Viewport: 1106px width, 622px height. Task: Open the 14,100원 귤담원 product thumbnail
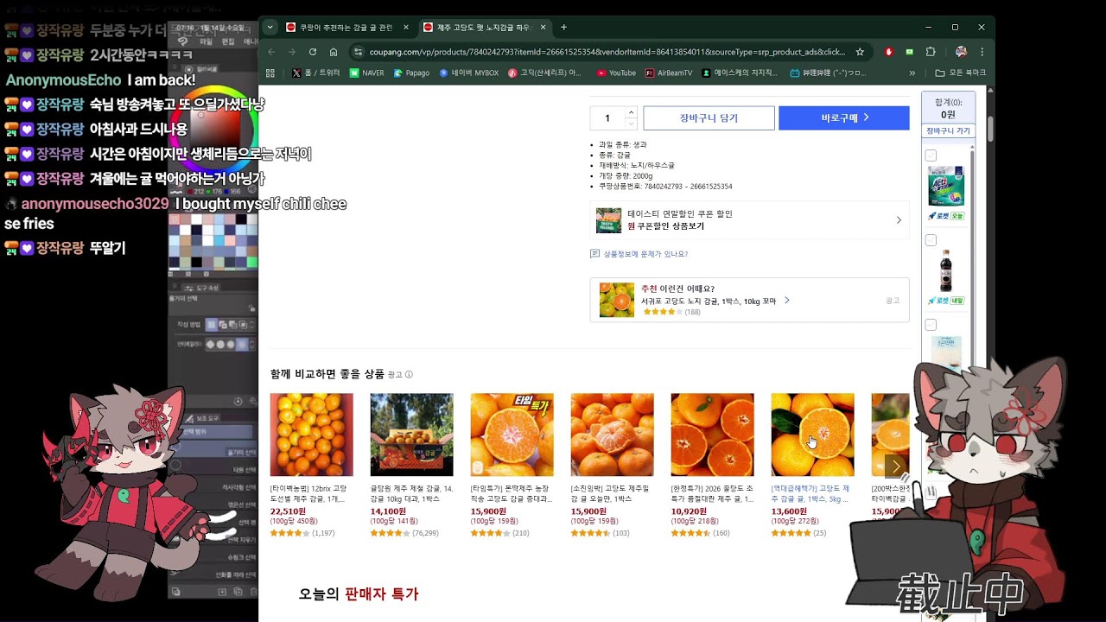click(411, 435)
